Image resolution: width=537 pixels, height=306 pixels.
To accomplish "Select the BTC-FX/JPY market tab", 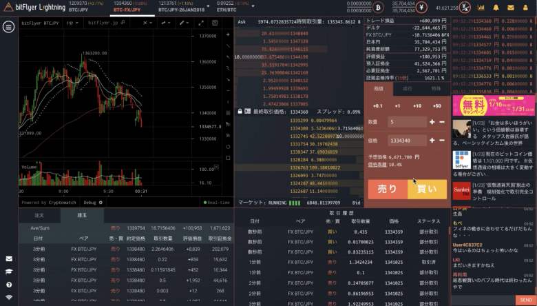I will point(131,6).
